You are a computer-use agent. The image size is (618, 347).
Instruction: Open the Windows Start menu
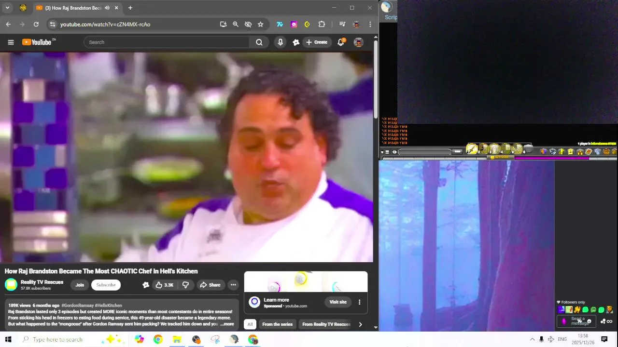coord(8,339)
